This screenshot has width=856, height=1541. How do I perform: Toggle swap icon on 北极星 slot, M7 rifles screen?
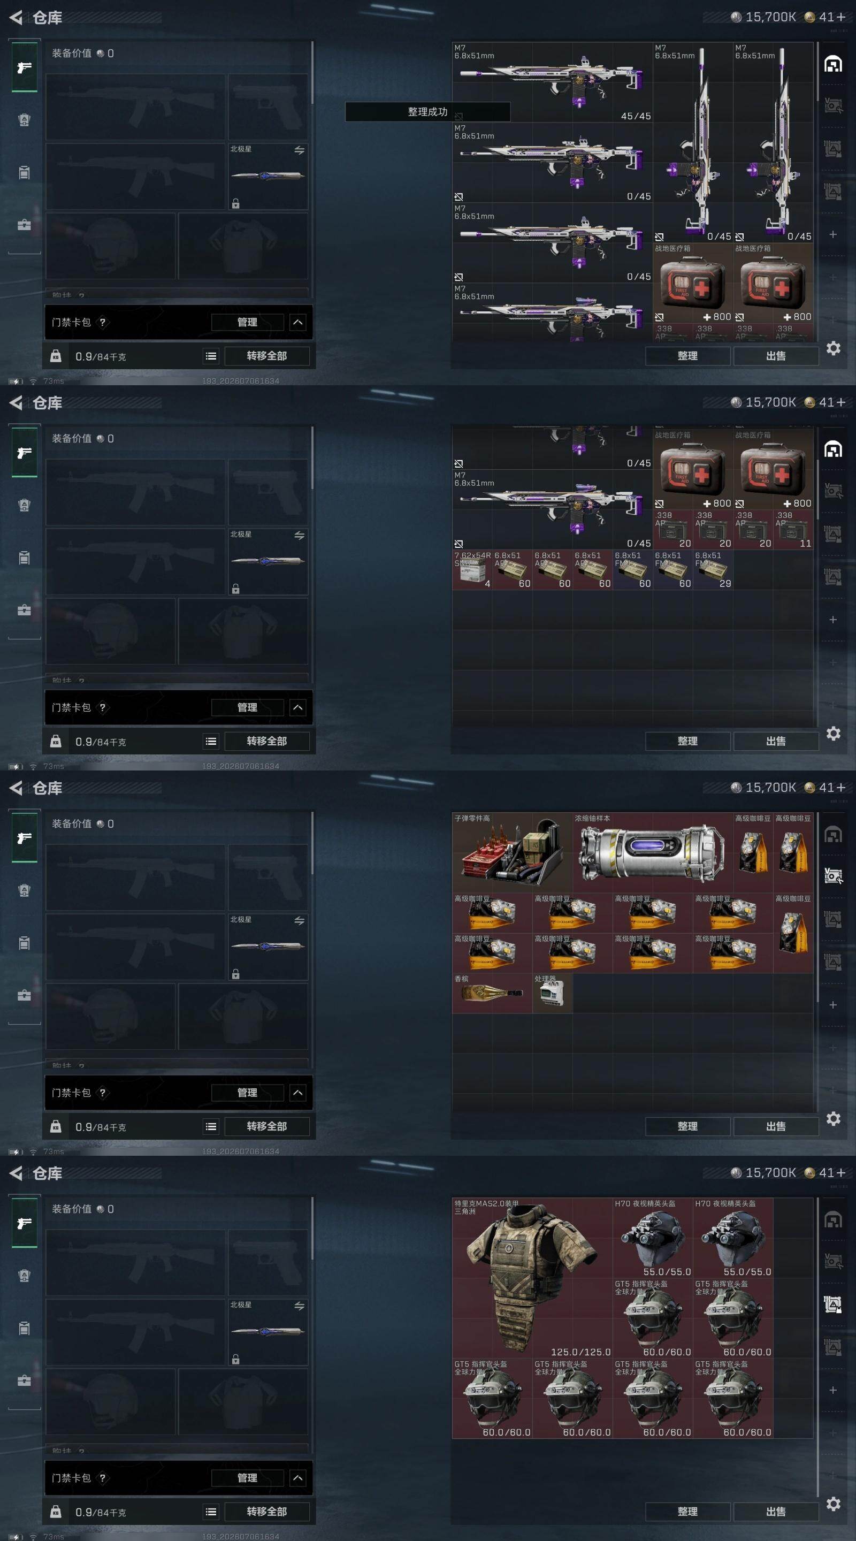299,150
